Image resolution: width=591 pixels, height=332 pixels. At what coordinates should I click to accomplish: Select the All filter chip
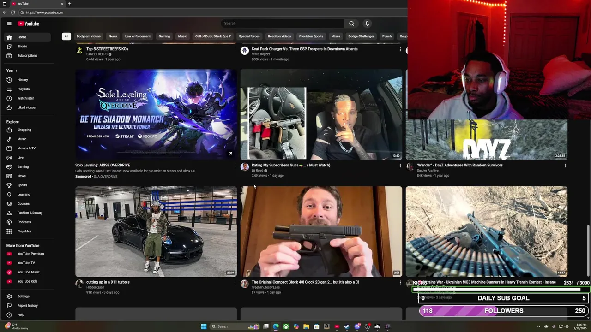(x=66, y=36)
